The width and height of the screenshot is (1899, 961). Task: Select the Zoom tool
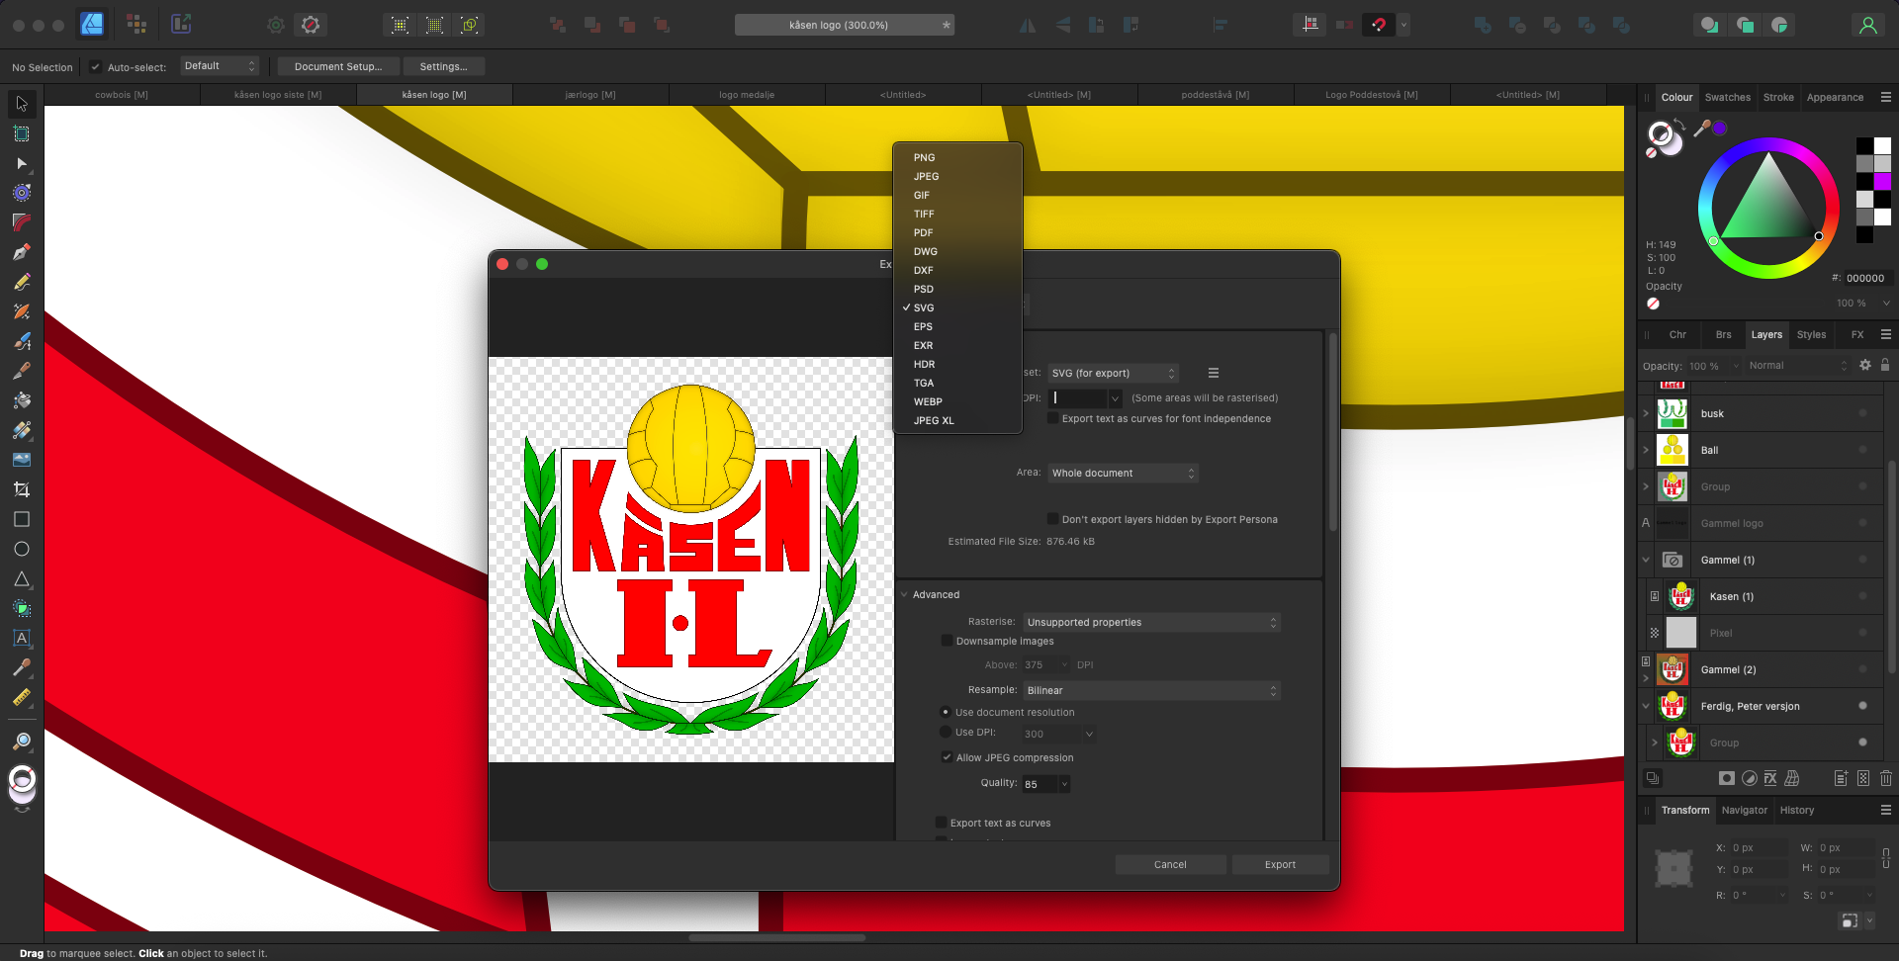[x=22, y=741]
